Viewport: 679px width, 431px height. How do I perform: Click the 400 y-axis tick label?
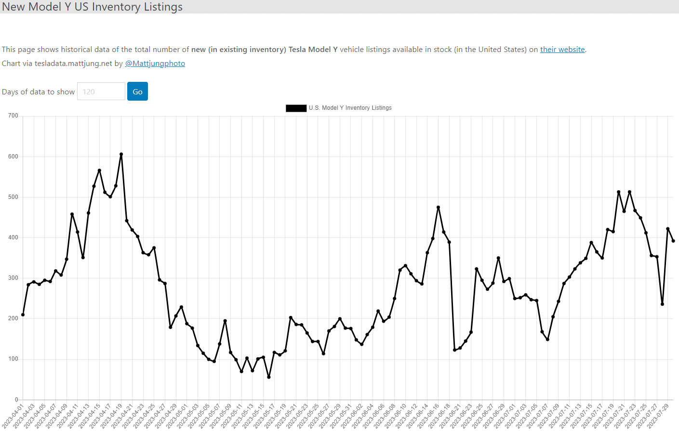(x=13, y=237)
